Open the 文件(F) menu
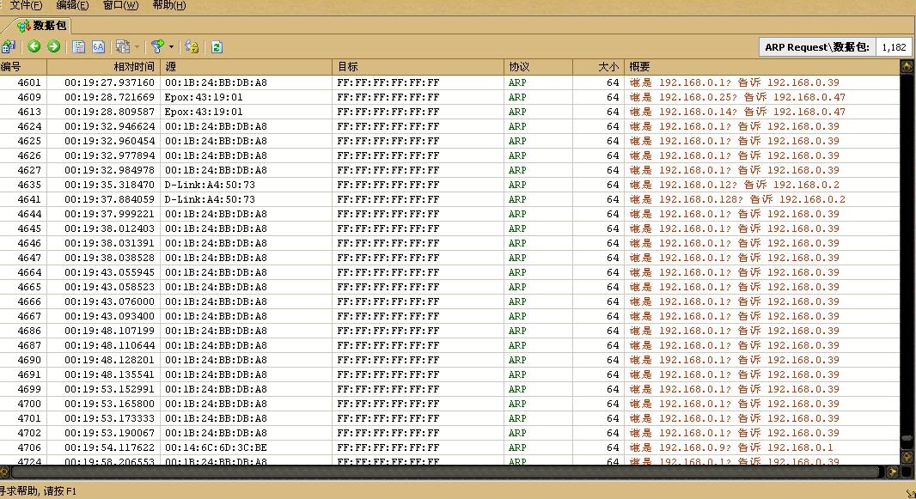Screen dimensions: 916x499 pyautogui.click(x=27, y=5)
